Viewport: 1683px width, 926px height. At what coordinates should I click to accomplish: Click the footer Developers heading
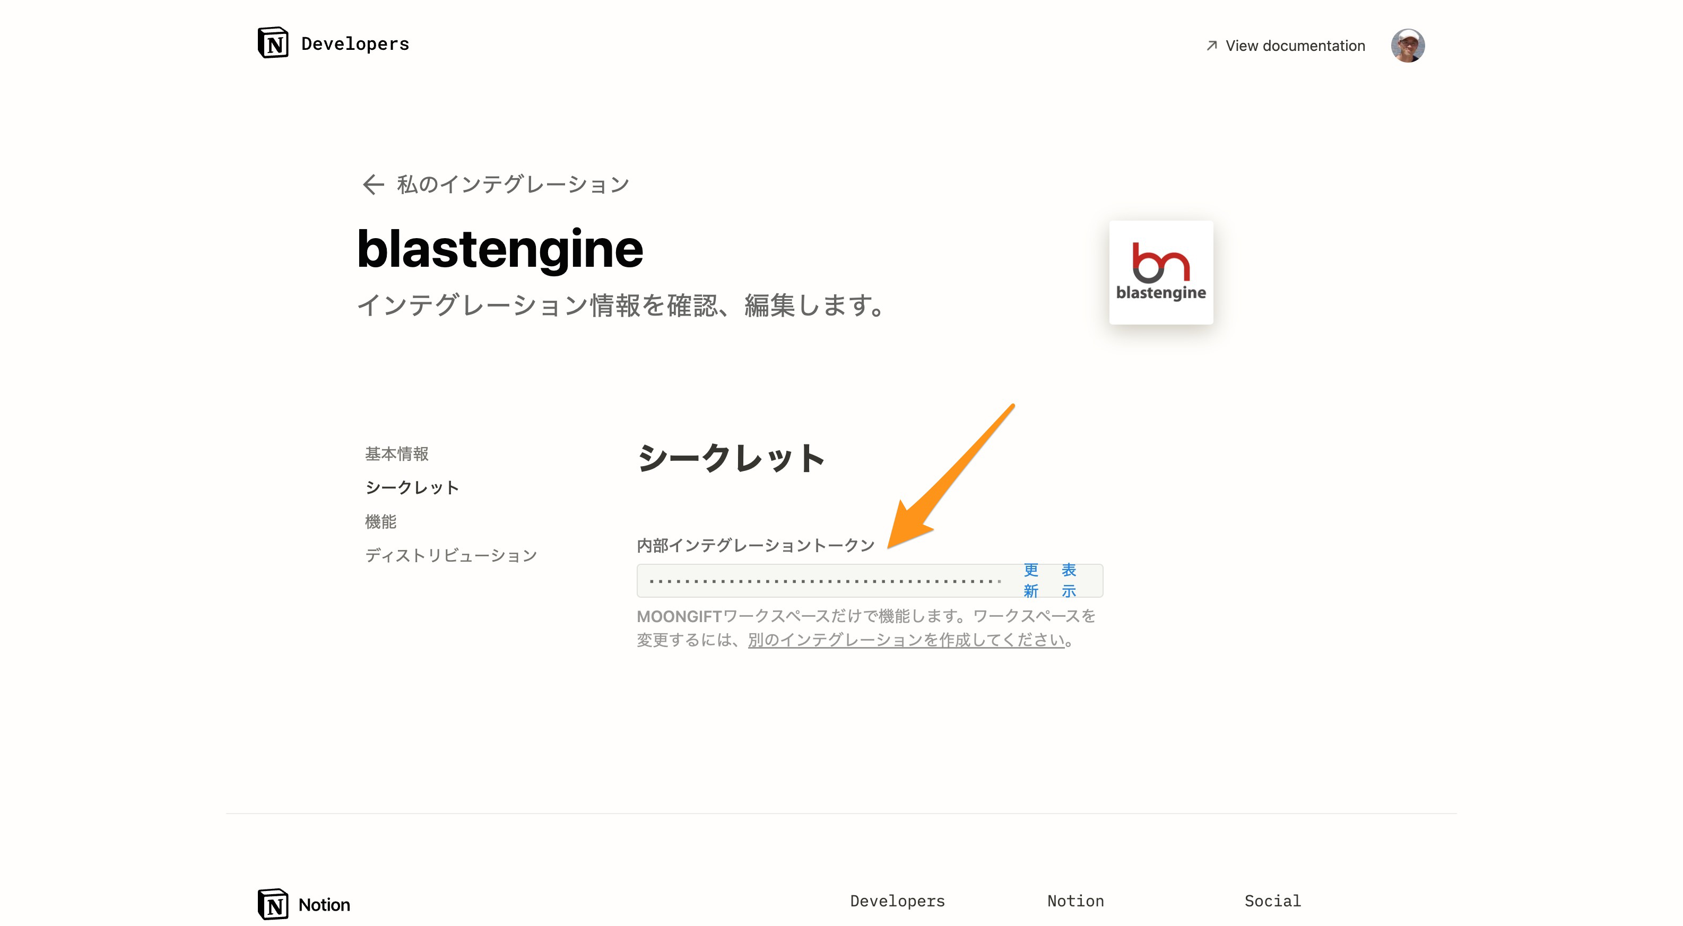click(x=897, y=901)
